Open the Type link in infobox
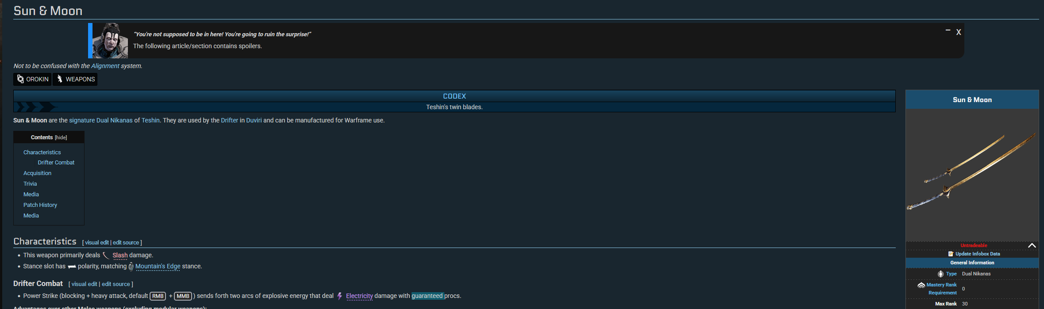The height and width of the screenshot is (309, 1044). 952,274
